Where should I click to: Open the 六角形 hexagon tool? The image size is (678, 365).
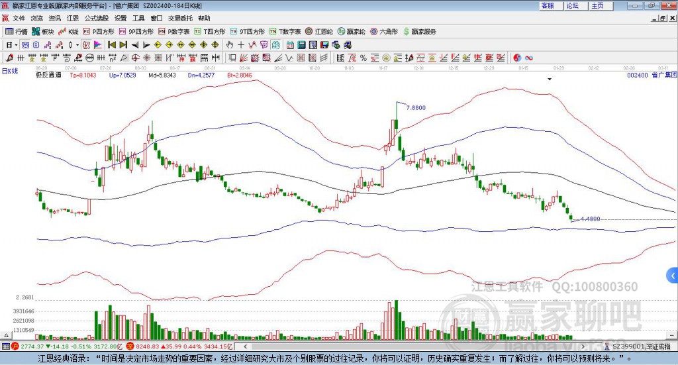pos(384,32)
